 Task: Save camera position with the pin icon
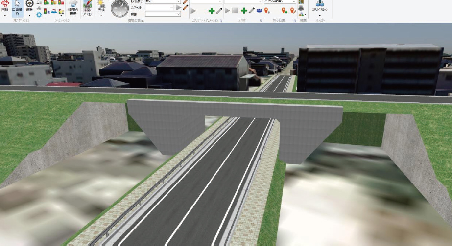(x=267, y=11)
